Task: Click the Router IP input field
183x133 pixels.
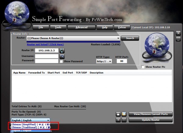Action: pos(47,50)
